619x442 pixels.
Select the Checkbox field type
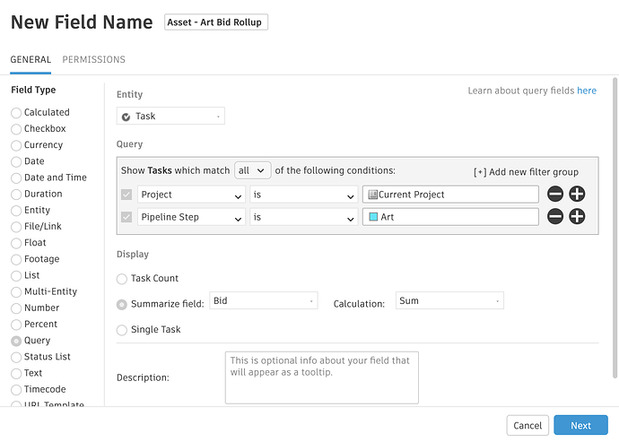[x=16, y=129]
